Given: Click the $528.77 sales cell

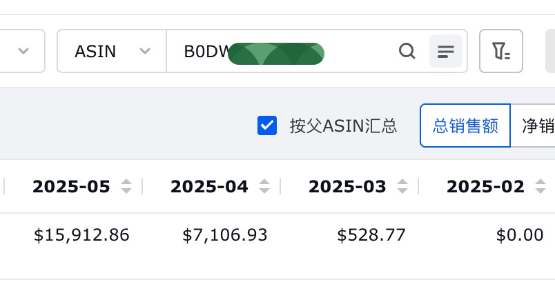Looking at the screenshot, I should point(371,235).
